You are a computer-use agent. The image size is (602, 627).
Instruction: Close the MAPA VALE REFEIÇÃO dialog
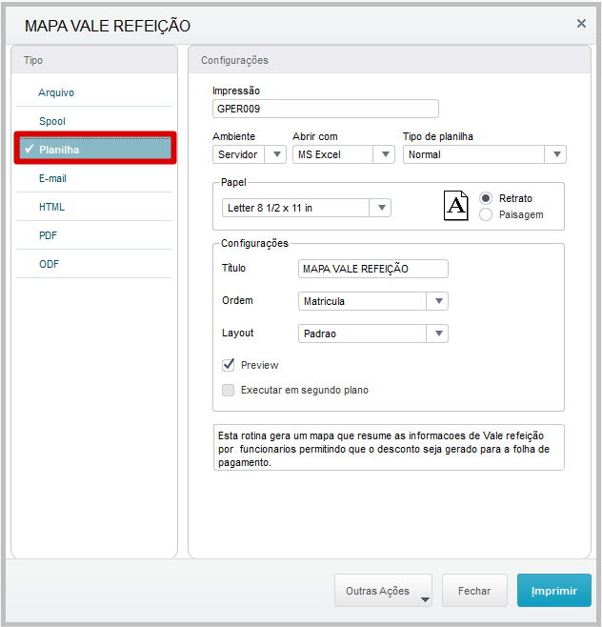(x=581, y=24)
